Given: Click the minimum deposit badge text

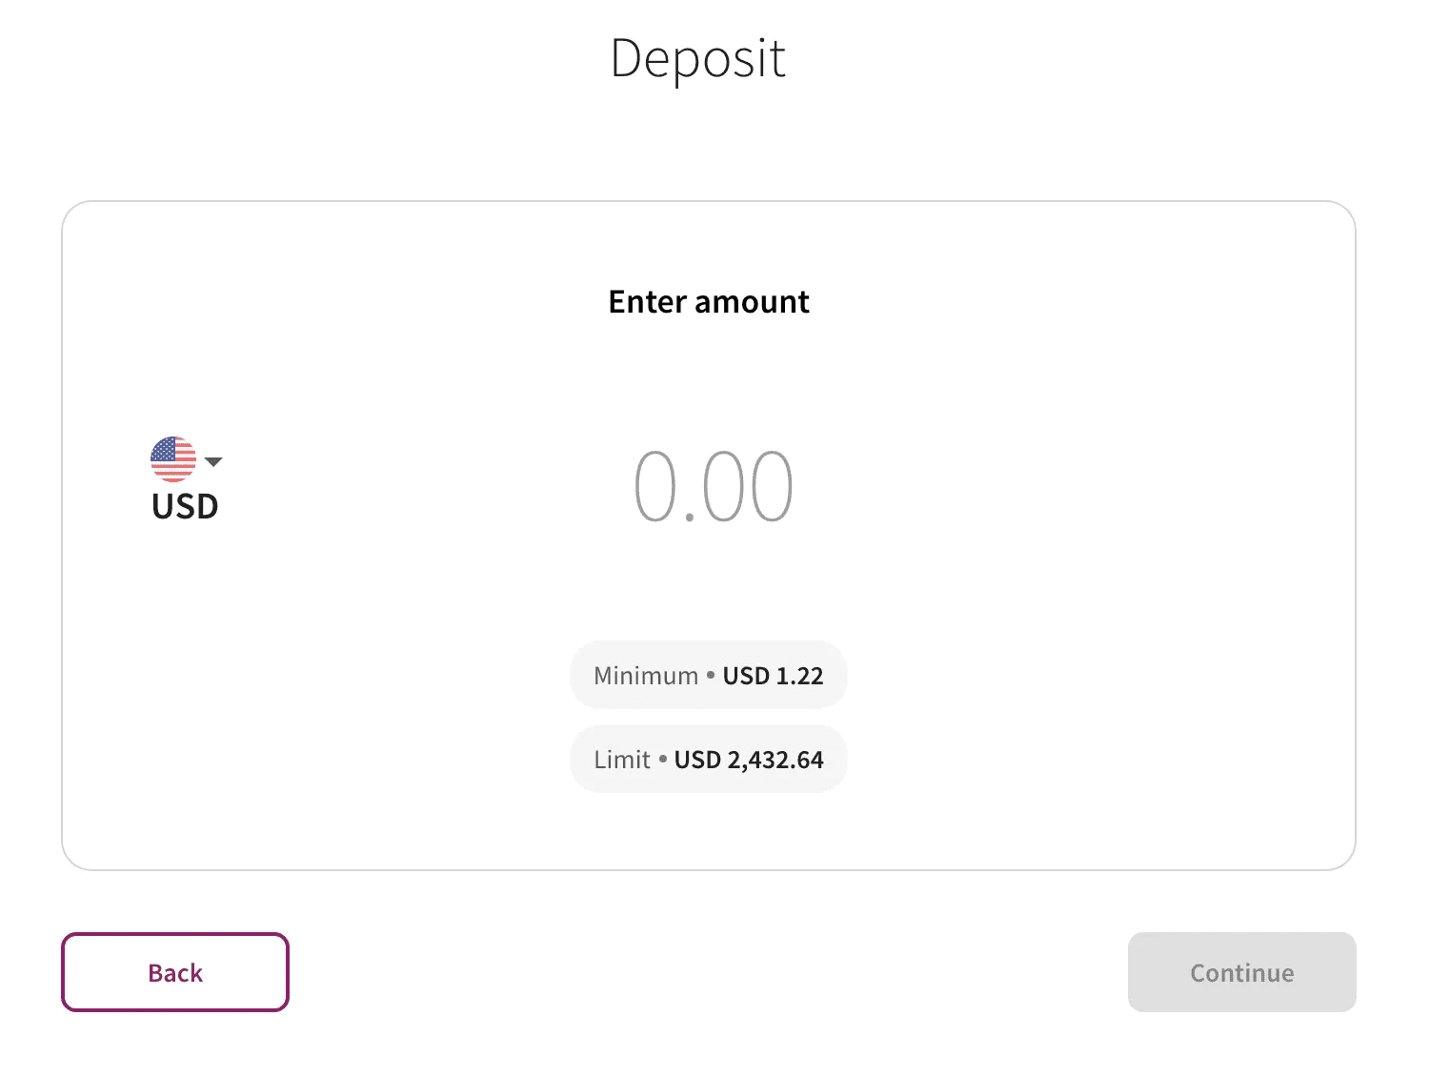Looking at the screenshot, I should pos(708,675).
